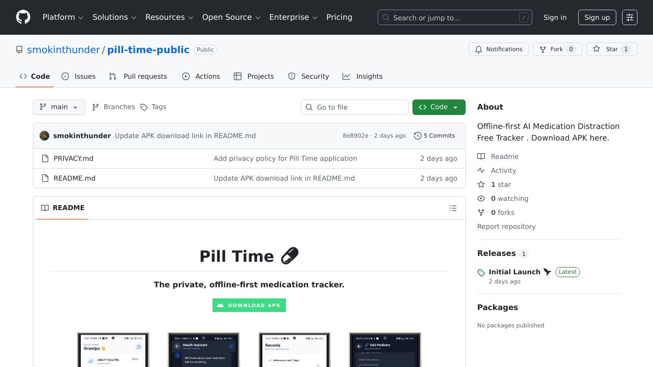Open the 5 Commits history
Viewport: 653px width, 367px height.
pyautogui.click(x=434, y=136)
